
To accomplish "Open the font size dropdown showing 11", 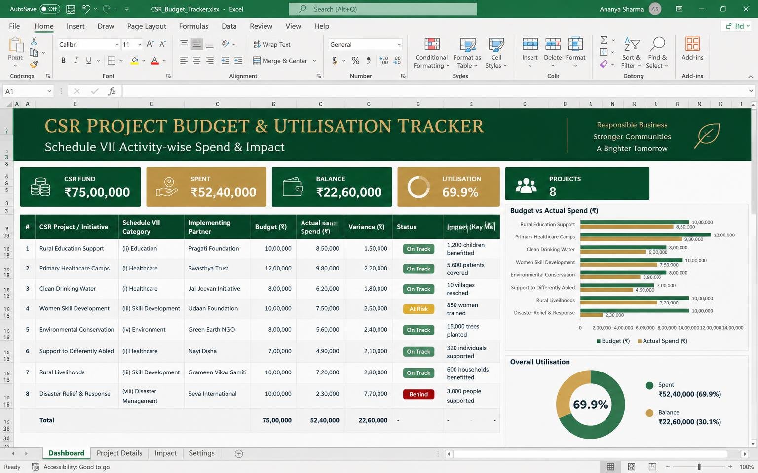I will click(x=140, y=45).
